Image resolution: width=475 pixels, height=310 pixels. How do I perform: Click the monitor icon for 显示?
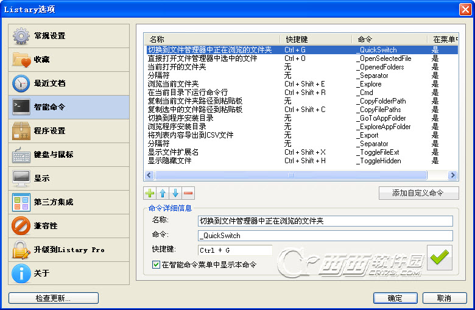pos(21,178)
